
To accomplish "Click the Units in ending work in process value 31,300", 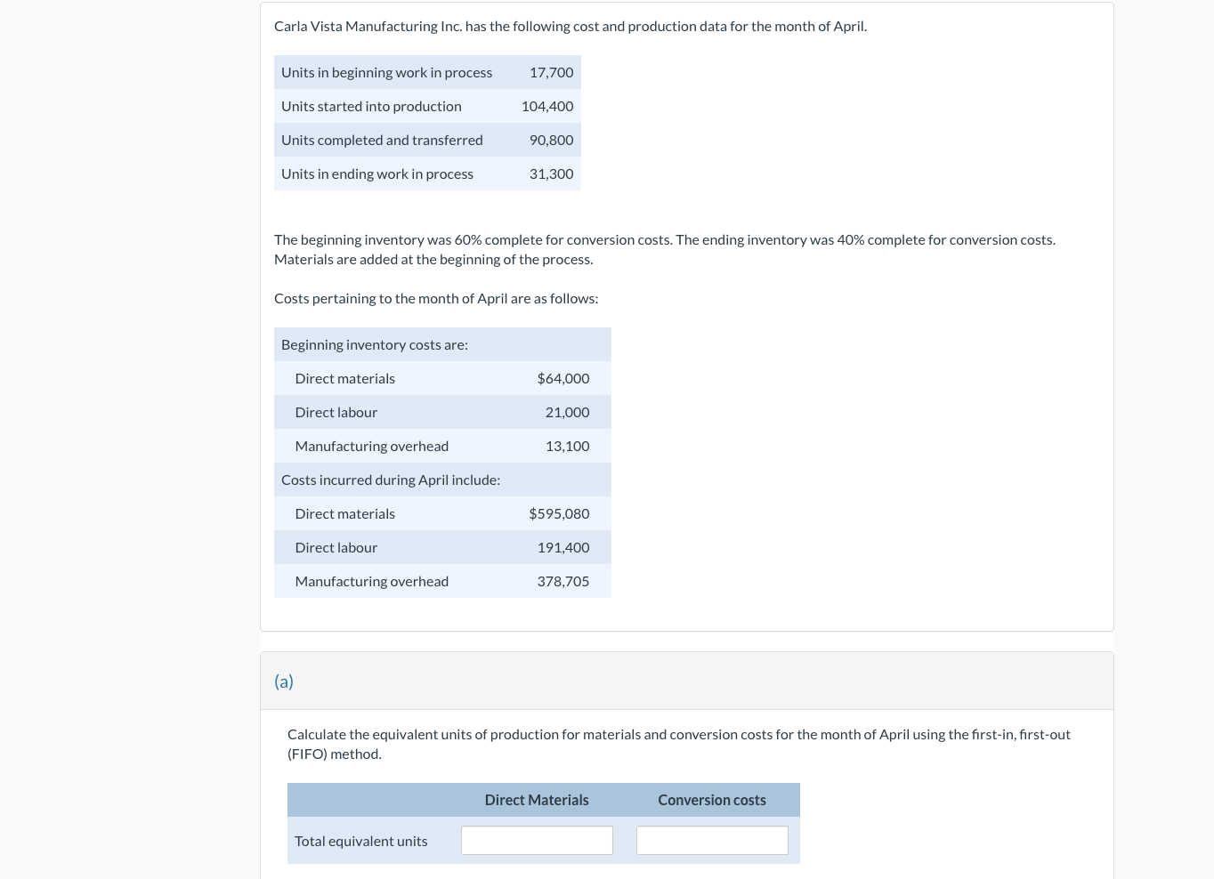I will click(x=551, y=173).
